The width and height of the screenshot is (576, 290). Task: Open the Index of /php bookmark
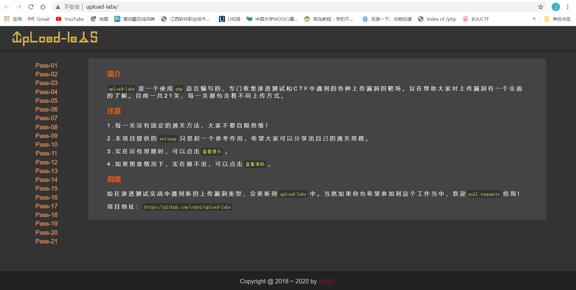437,19
